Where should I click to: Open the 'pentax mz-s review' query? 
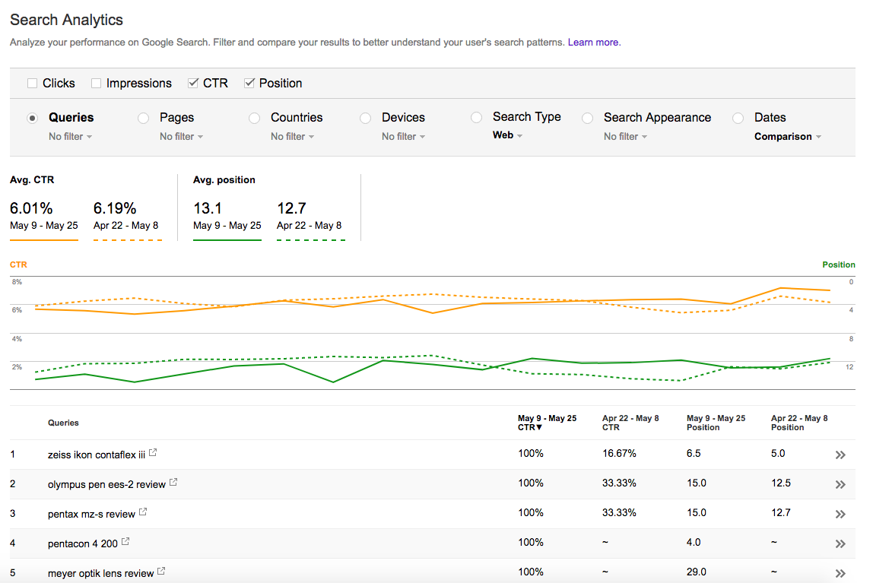click(x=91, y=514)
